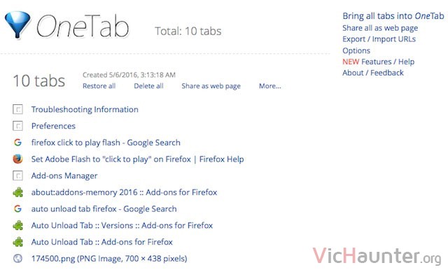Screen dimensions: 448x270
Task: Click the Firefox icon beside Set Adobe Flash entry
Action: tap(17, 159)
